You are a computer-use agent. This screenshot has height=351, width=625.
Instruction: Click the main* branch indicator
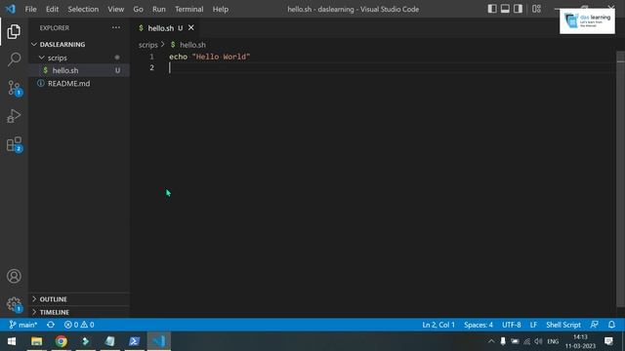23,325
